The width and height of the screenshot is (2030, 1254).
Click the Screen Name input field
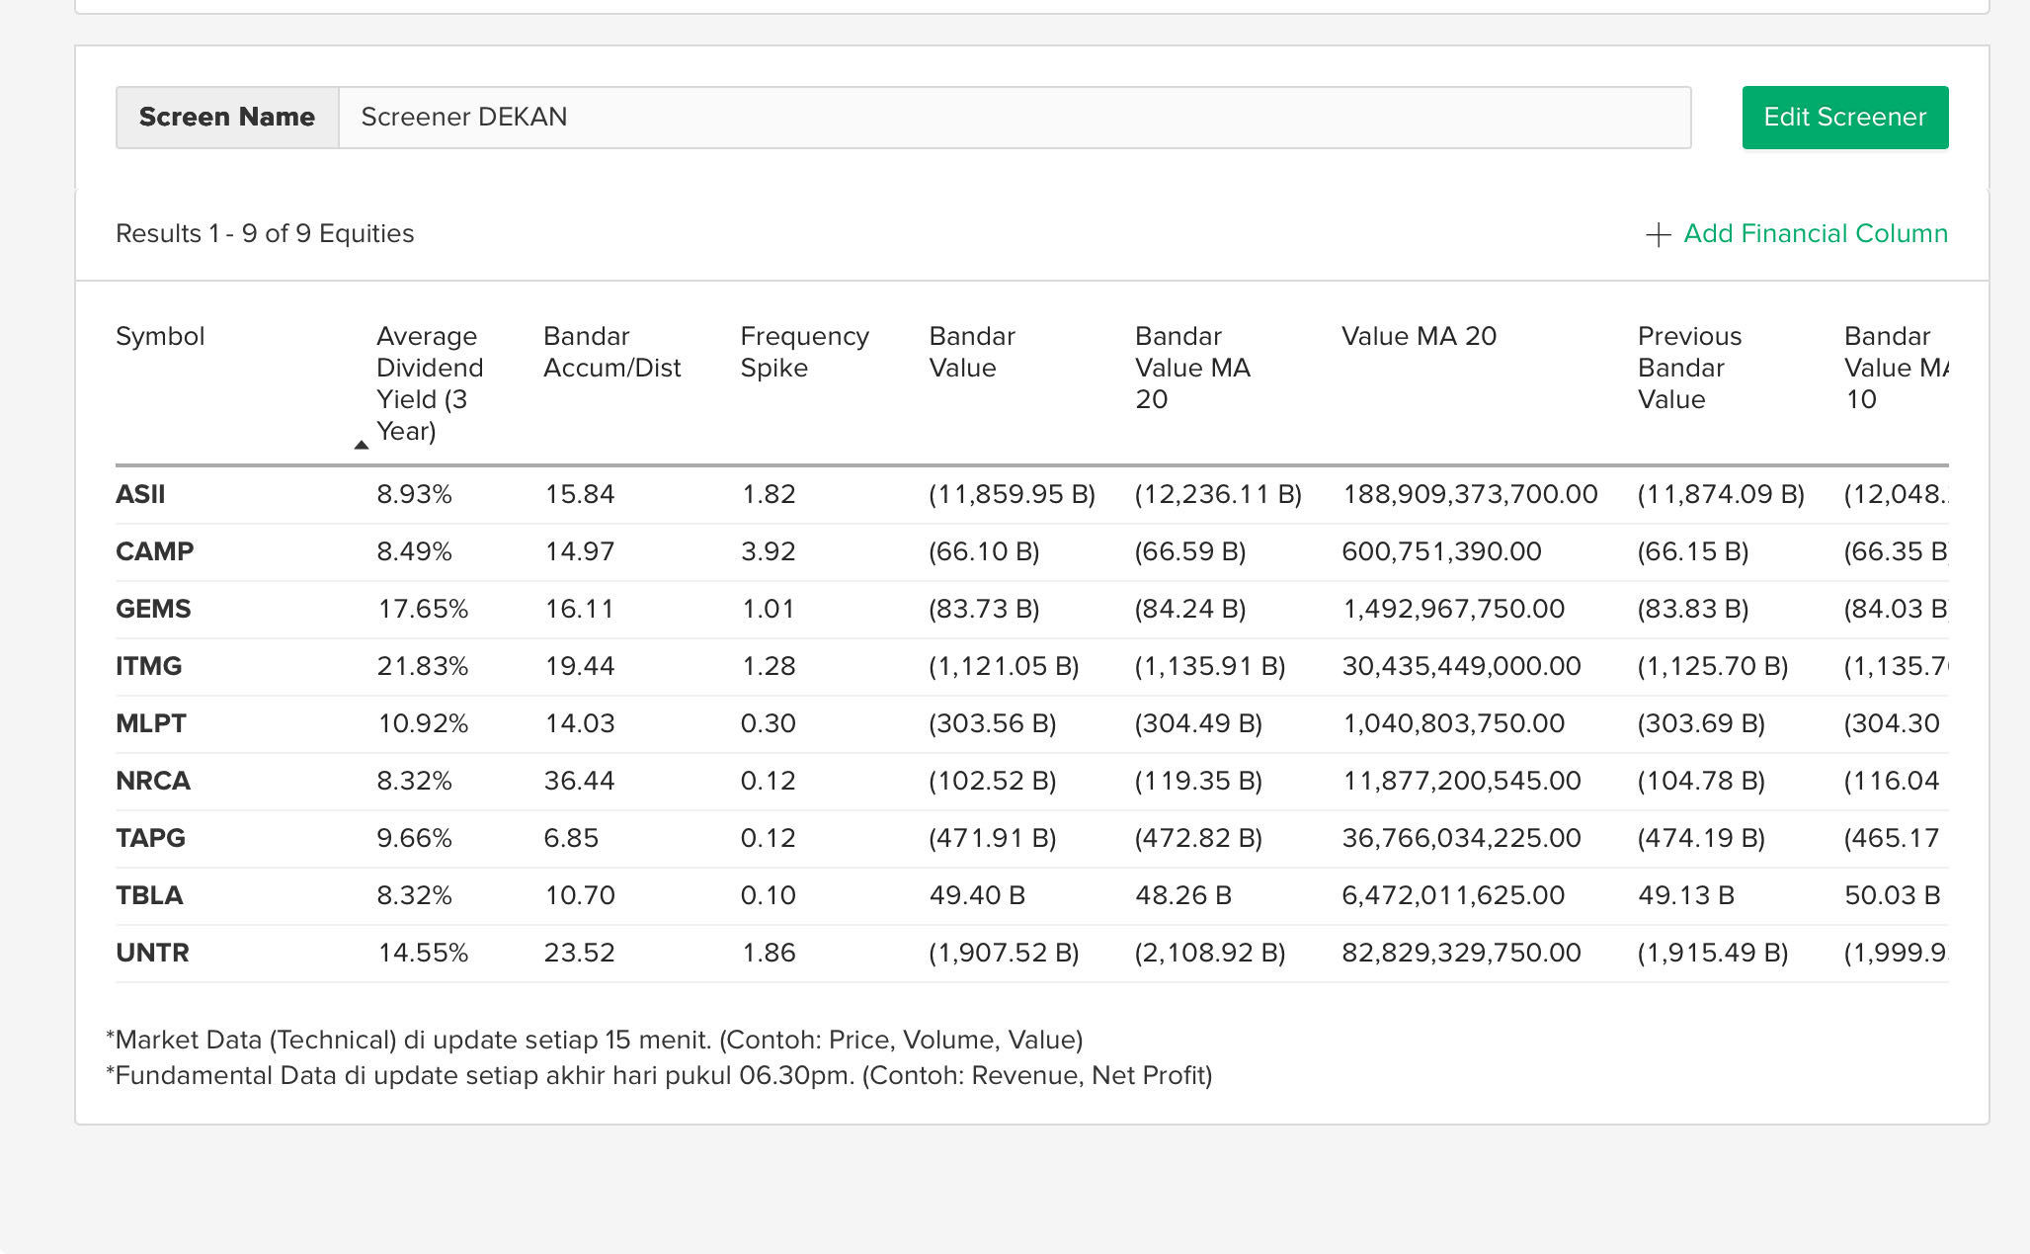pyautogui.click(x=1015, y=118)
